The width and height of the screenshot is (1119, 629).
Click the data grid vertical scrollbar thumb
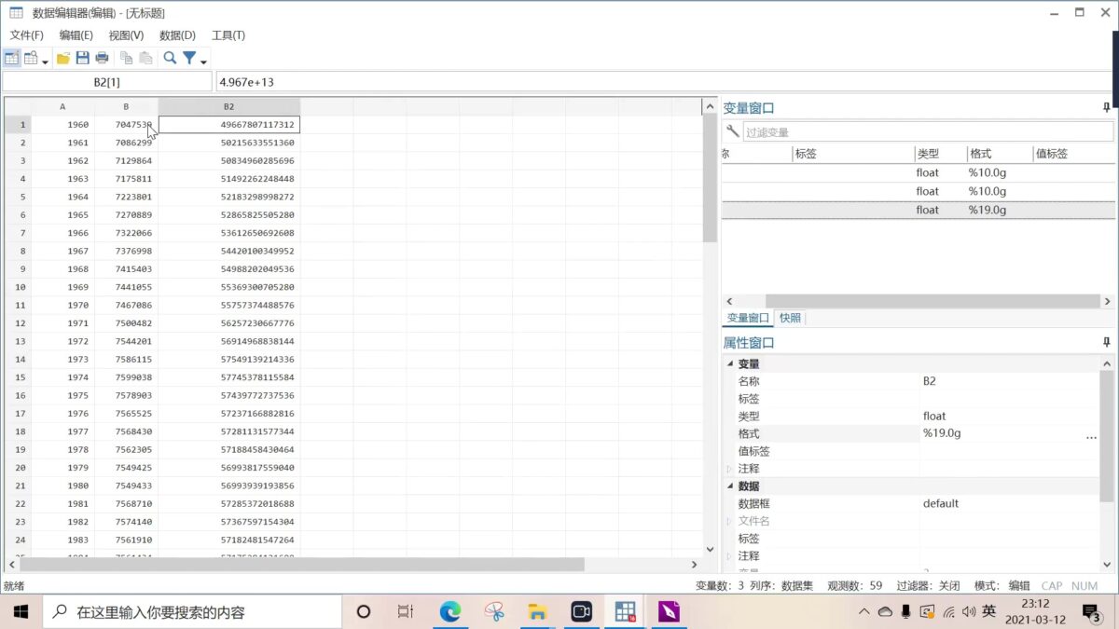point(710,179)
